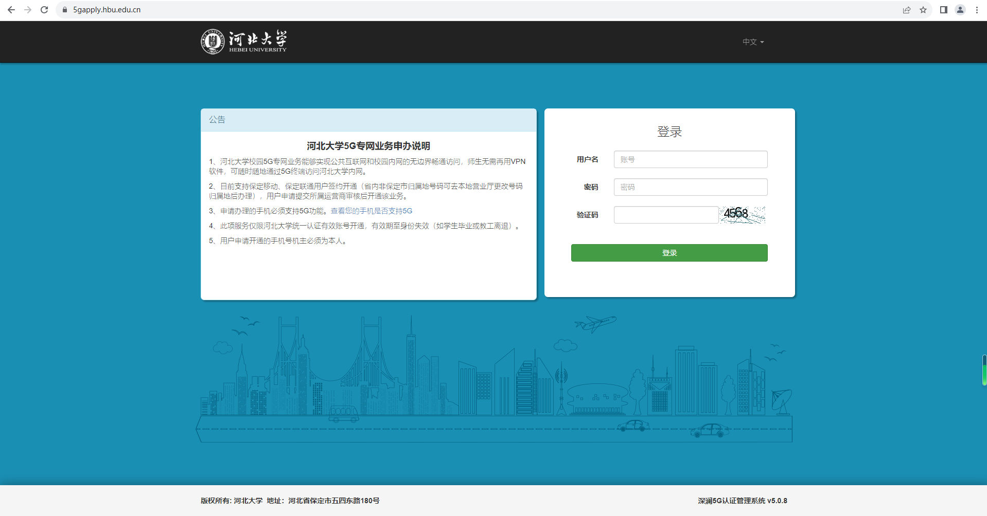
Task: Click the footer text 版权所有: 河北大学
Action: 232,501
